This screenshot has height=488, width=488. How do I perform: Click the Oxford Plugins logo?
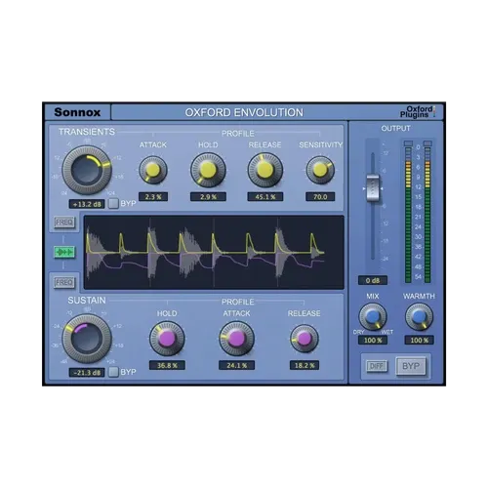[x=418, y=112]
